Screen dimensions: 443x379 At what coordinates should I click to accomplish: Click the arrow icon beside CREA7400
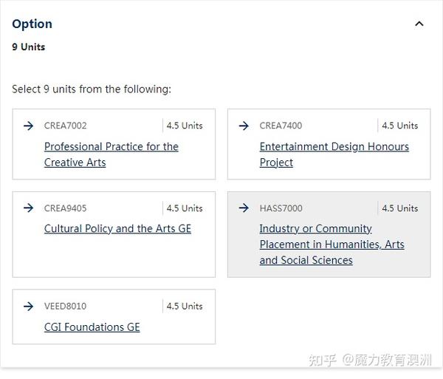(244, 126)
